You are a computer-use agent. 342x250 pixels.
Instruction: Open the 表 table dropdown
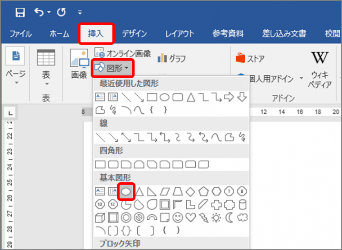click(46, 78)
